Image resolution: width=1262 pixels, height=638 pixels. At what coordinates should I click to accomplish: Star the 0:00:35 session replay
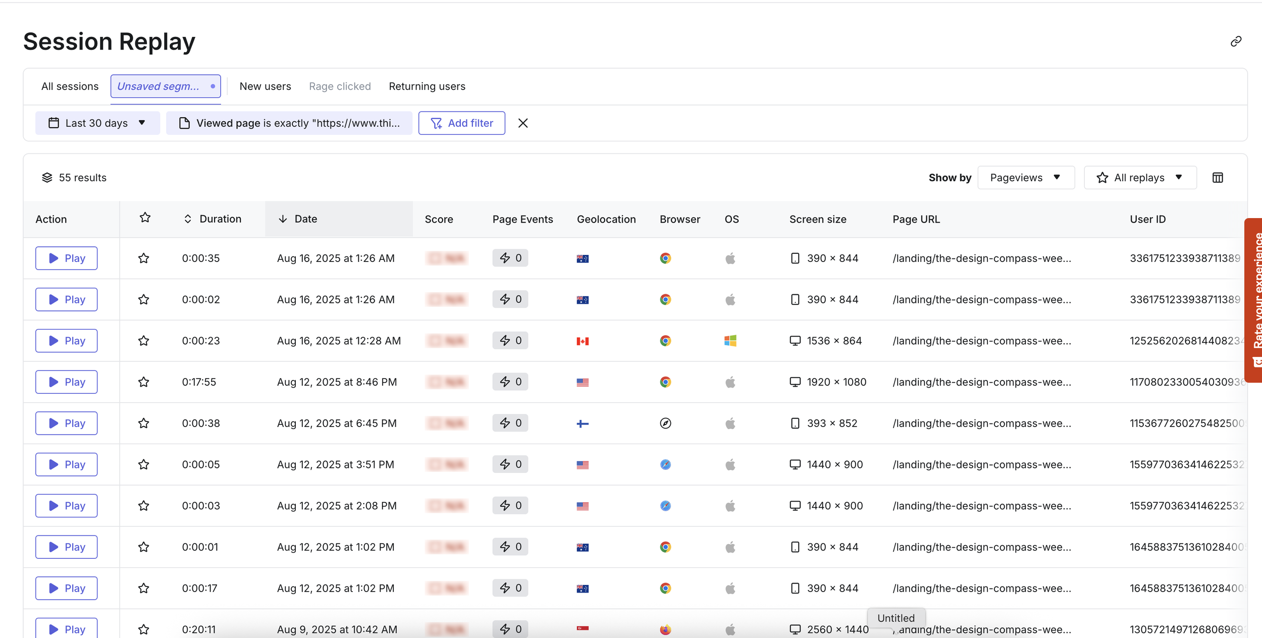pos(144,258)
